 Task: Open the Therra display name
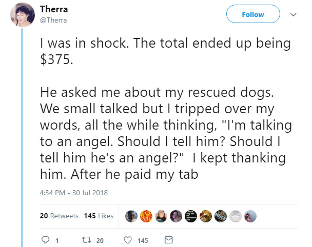click(54, 9)
